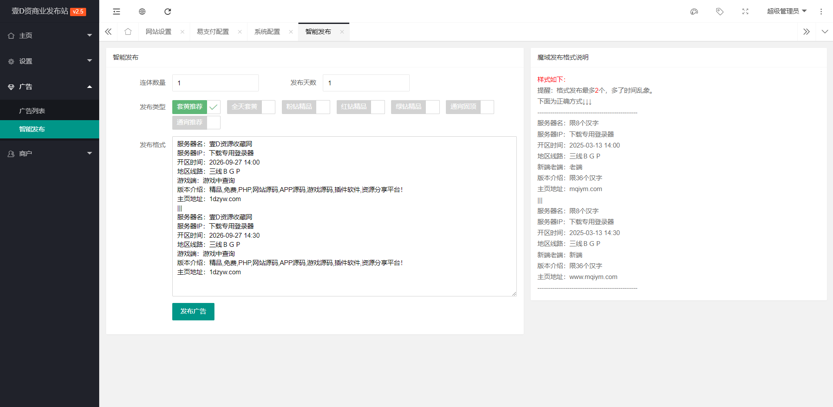Open the tab options dropdown arrow
The image size is (833, 407).
point(825,32)
